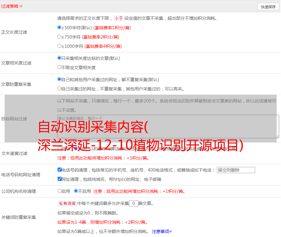
Task: Click the 留空则删除 replacement phone field
Action: click(236, 170)
